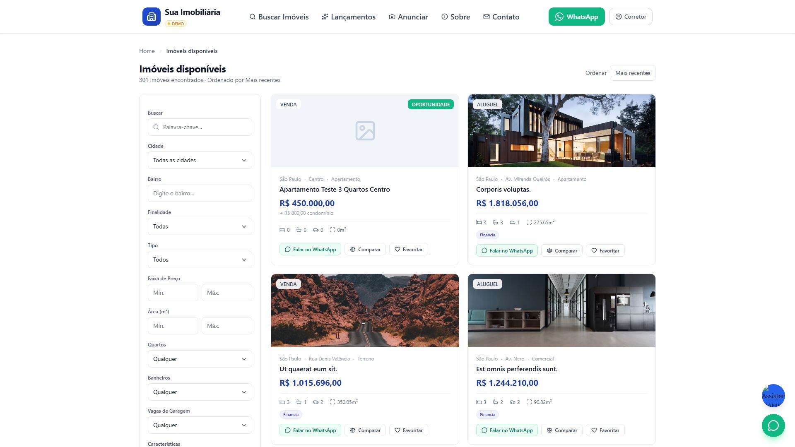Screen dimensions: 795x447
Task: Click the user icon in Corretor button
Action: pos(618,17)
